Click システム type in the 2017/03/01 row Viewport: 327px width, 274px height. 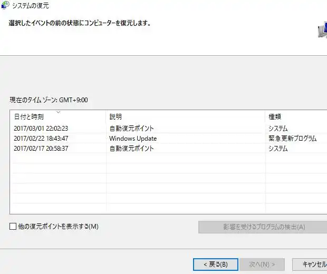point(278,129)
